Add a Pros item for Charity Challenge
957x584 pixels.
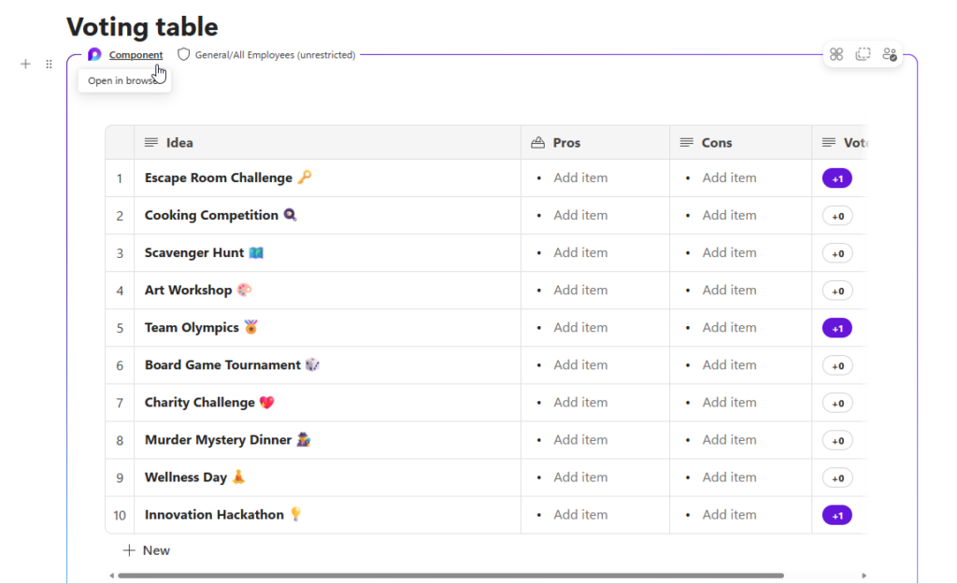pos(580,403)
